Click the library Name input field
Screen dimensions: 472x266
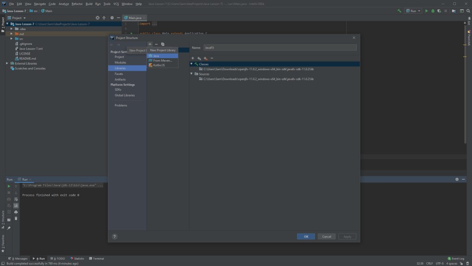pyautogui.click(x=280, y=47)
